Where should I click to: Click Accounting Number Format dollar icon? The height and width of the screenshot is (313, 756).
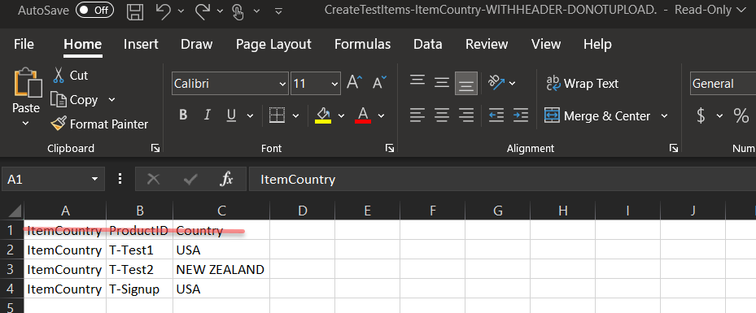click(701, 115)
